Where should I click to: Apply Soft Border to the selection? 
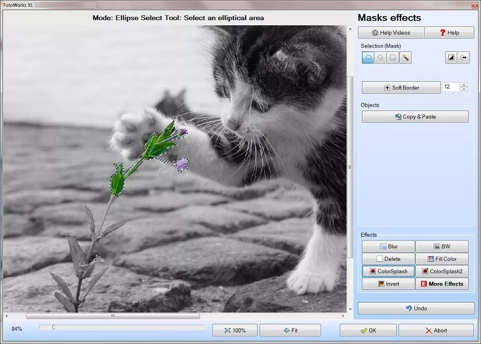click(x=401, y=87)
